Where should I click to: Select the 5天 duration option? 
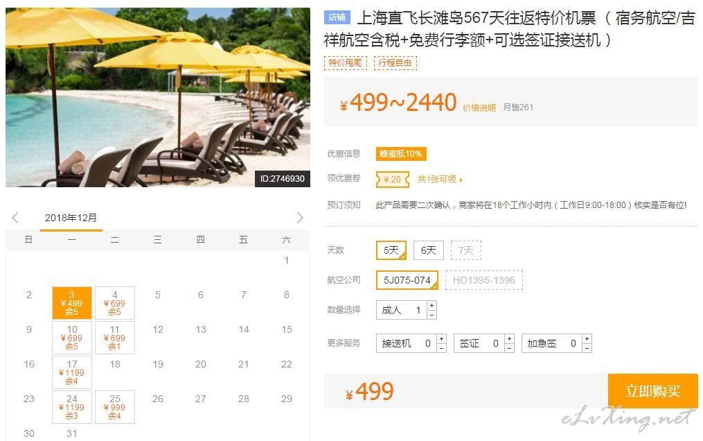[391, 250]
